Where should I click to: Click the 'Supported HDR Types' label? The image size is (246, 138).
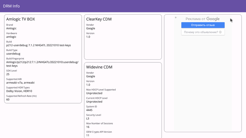point(18,88)
